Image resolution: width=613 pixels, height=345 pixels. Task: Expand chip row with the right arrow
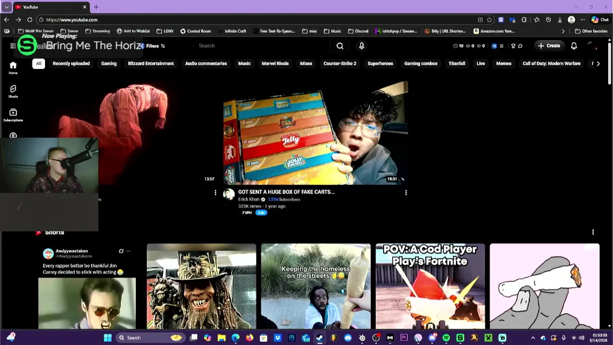tap(598, 64)
